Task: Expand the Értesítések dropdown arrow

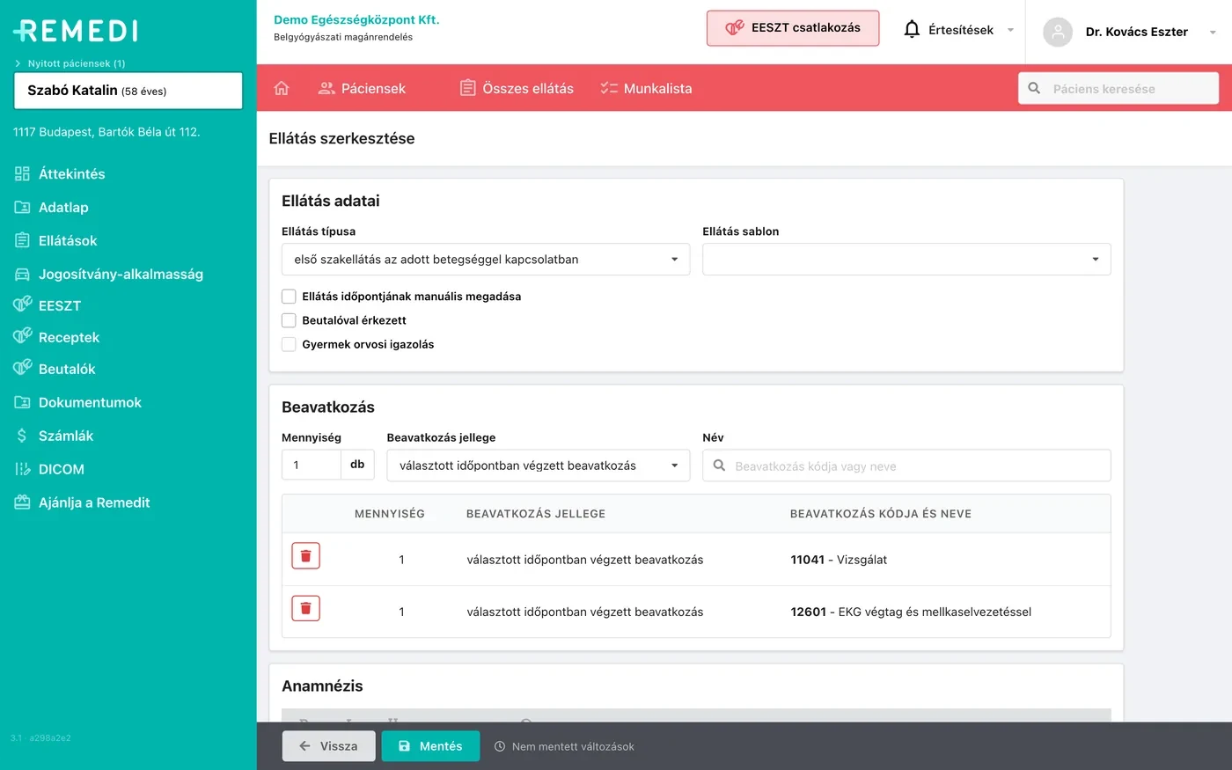Action: [x=1010, y=30]
